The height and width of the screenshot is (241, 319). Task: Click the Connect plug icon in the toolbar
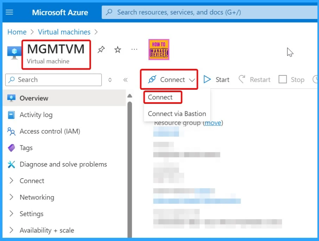coord(152,79)
